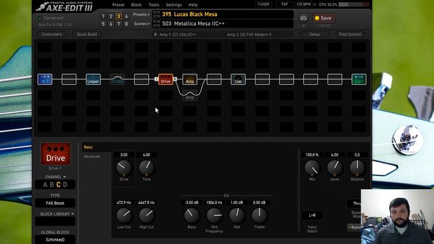Image resolution: width=434 pixels, height=244 pixels.
Task: Switch to scene 6
Action: [x=111, y=24]
